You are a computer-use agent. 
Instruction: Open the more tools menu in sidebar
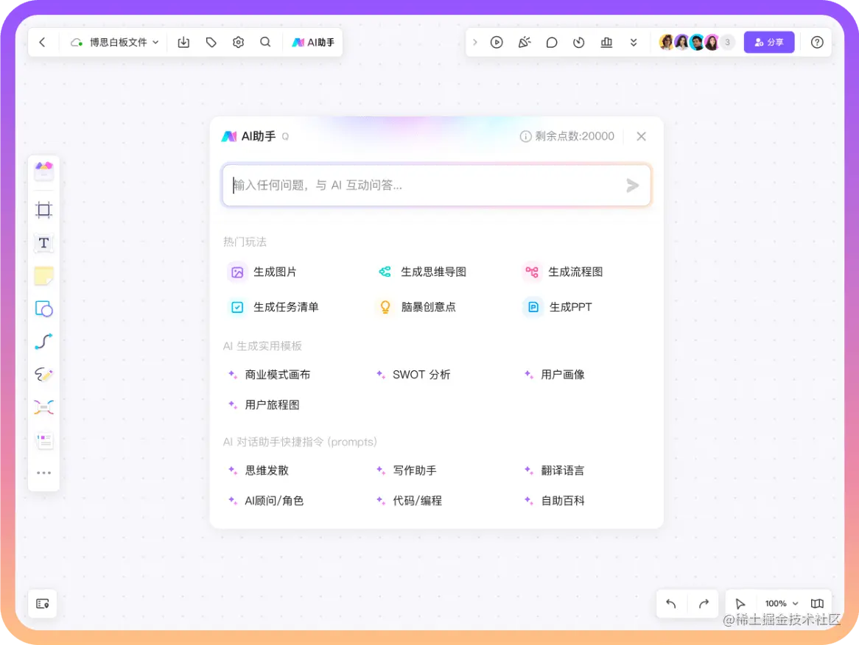[x=43, y=472]
